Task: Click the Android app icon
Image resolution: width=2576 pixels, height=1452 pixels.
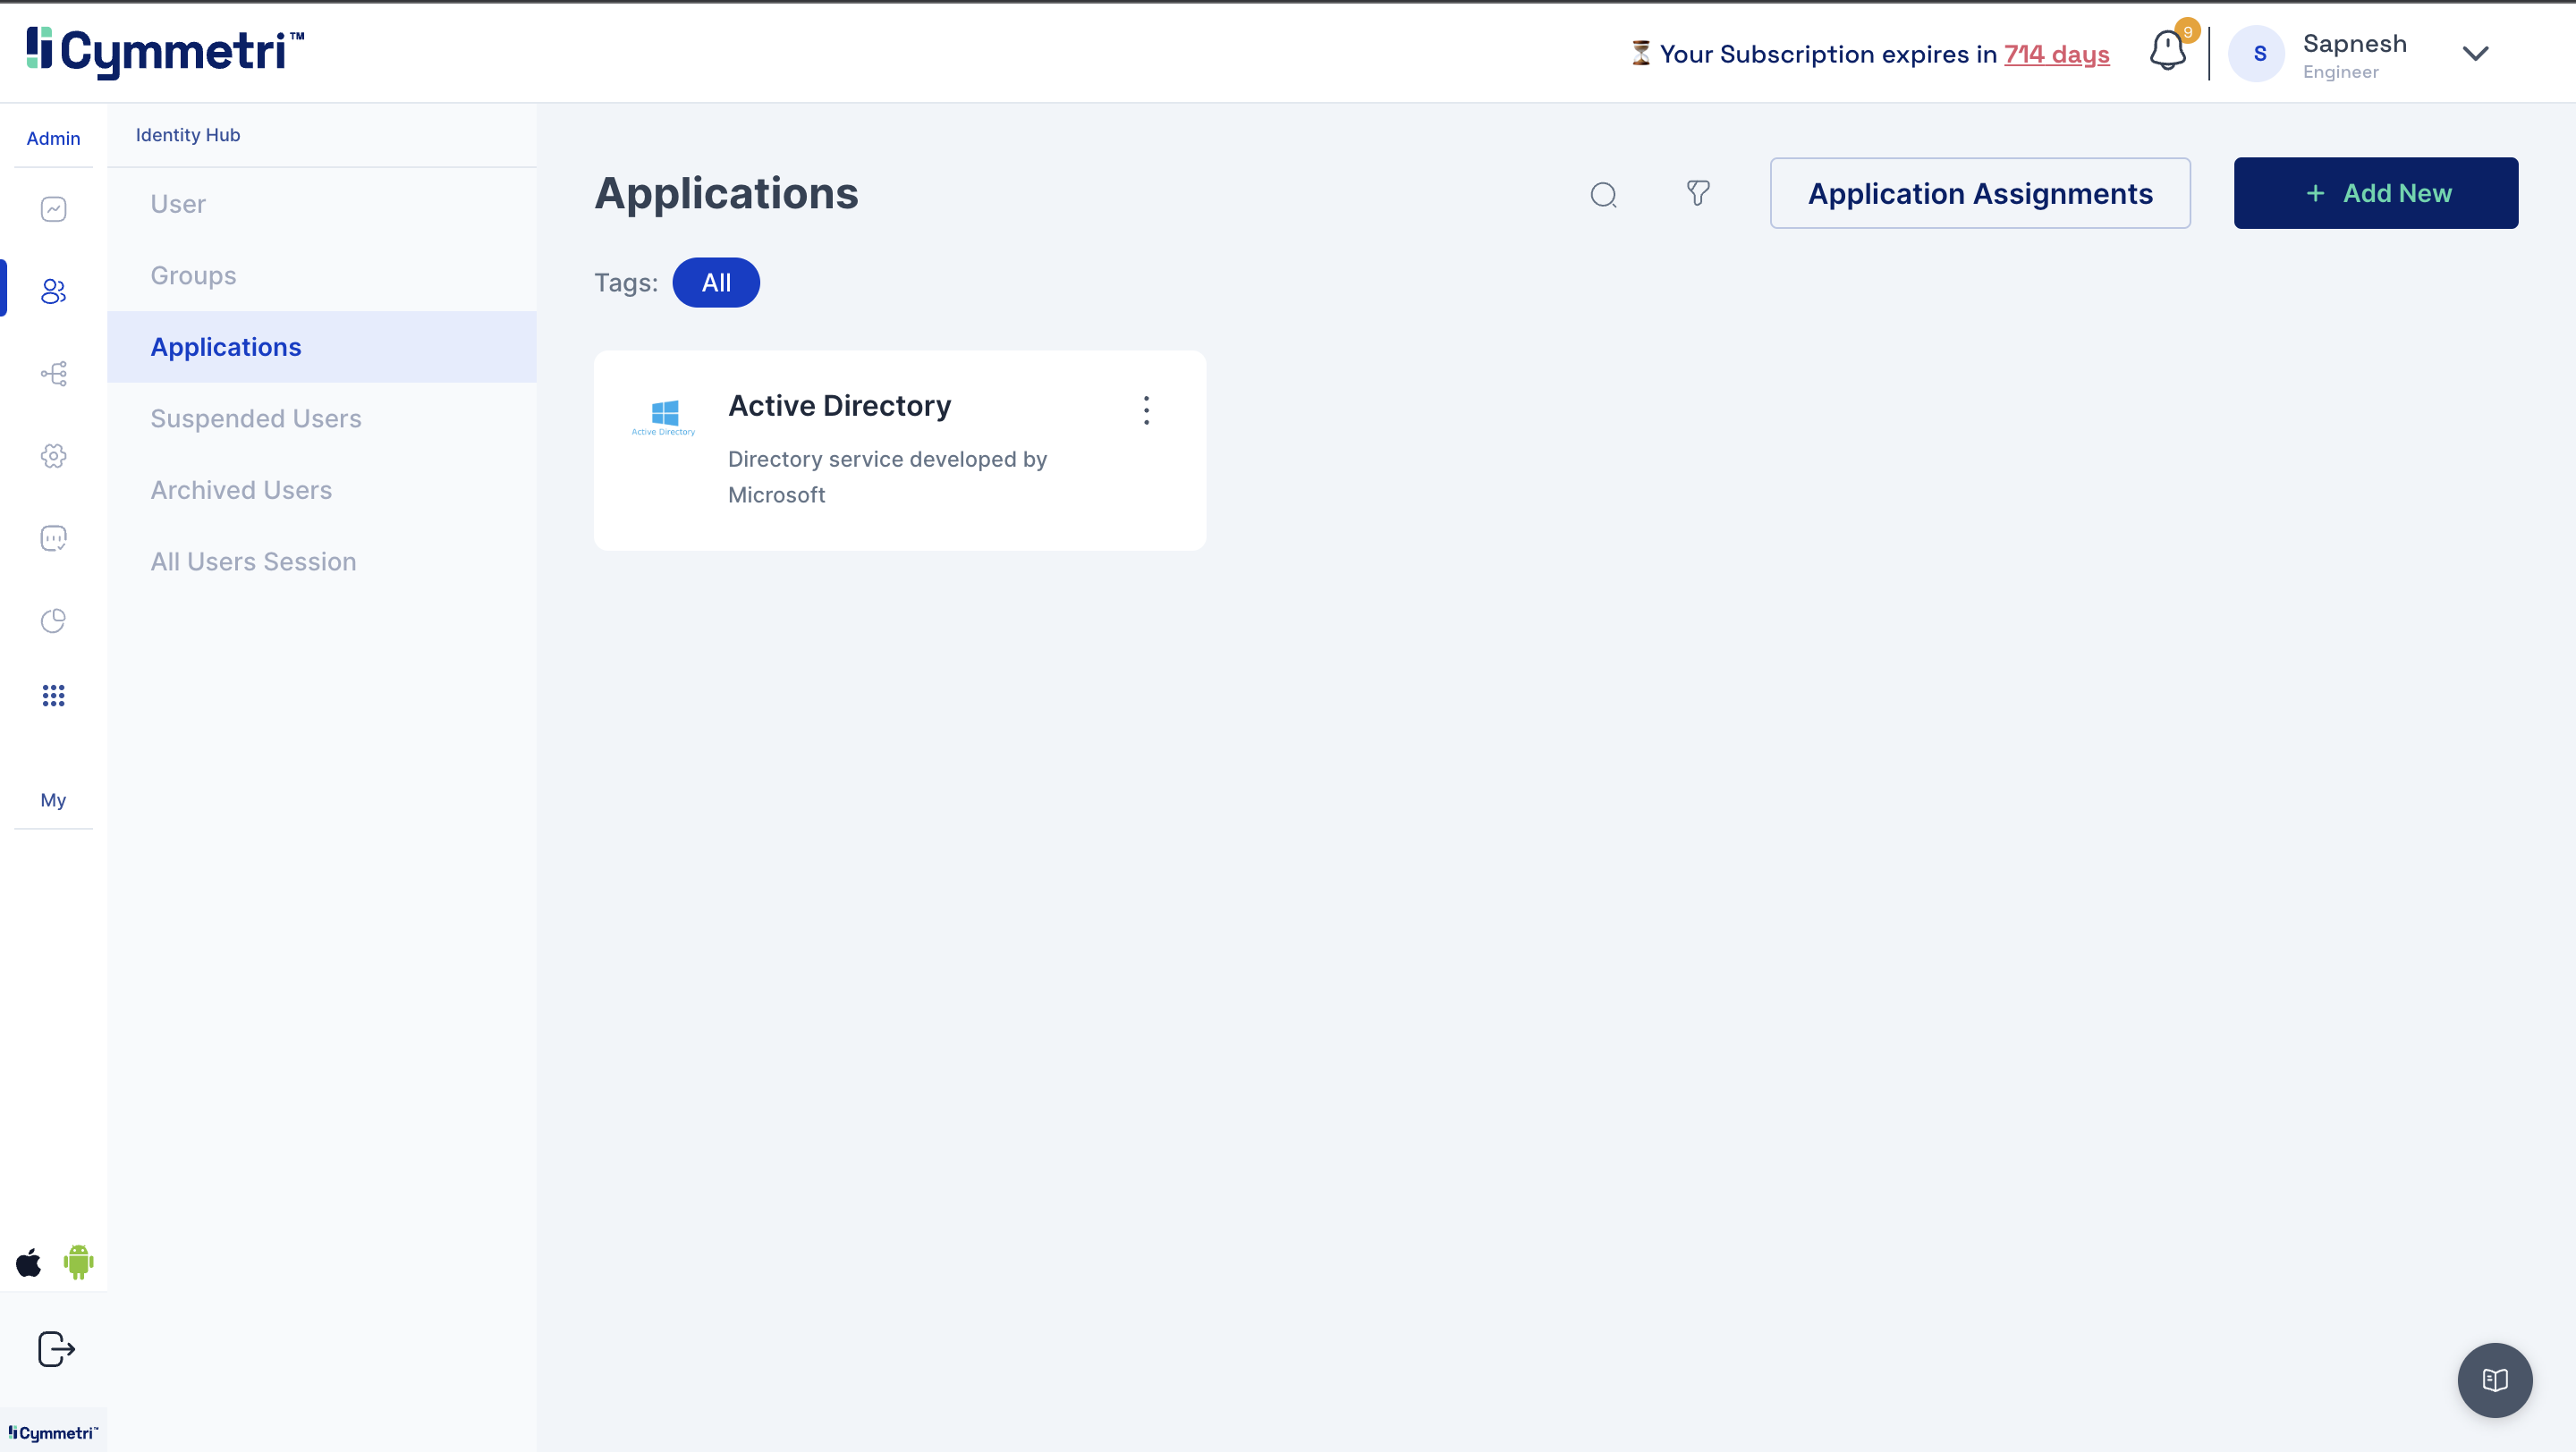Action: 79,1262
